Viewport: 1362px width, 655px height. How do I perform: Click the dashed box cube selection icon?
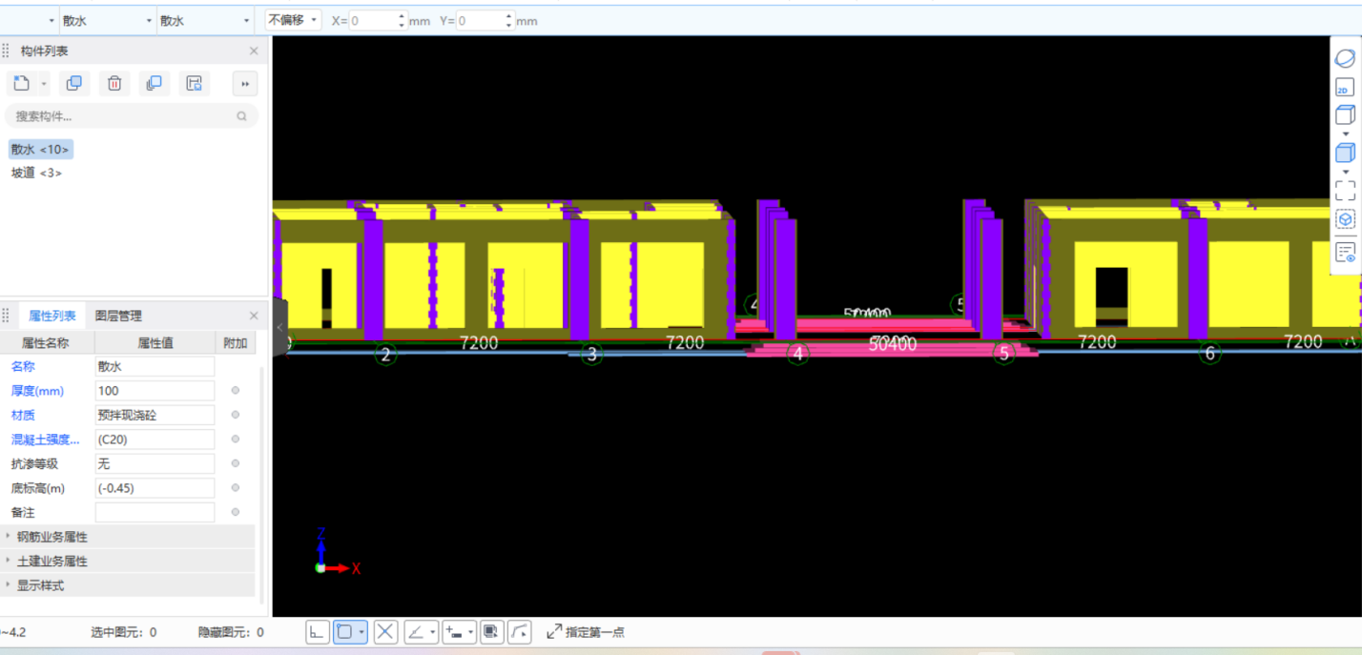pyautogui.click(x=1345, y=219)
